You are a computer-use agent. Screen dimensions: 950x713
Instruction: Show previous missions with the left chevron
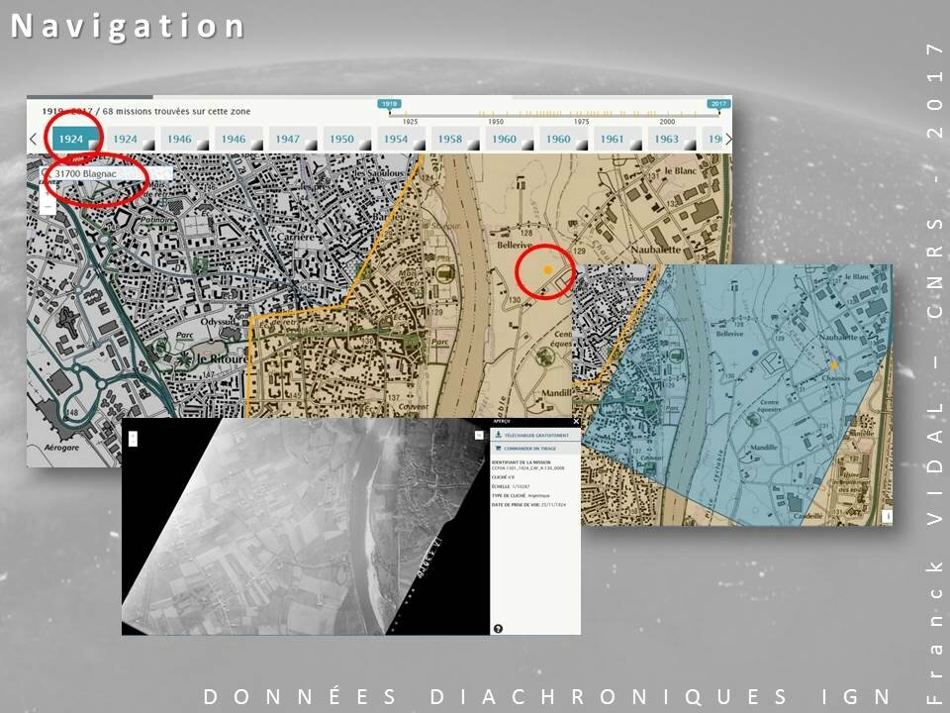34,139
